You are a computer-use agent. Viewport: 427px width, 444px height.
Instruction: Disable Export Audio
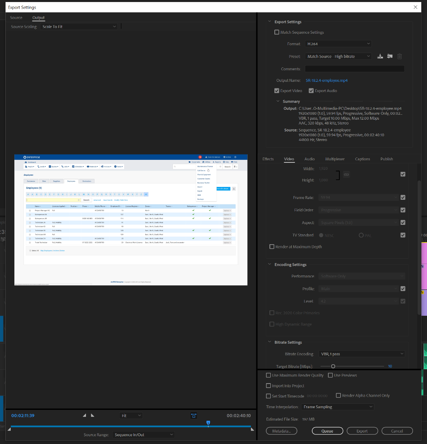click(311, 90)
